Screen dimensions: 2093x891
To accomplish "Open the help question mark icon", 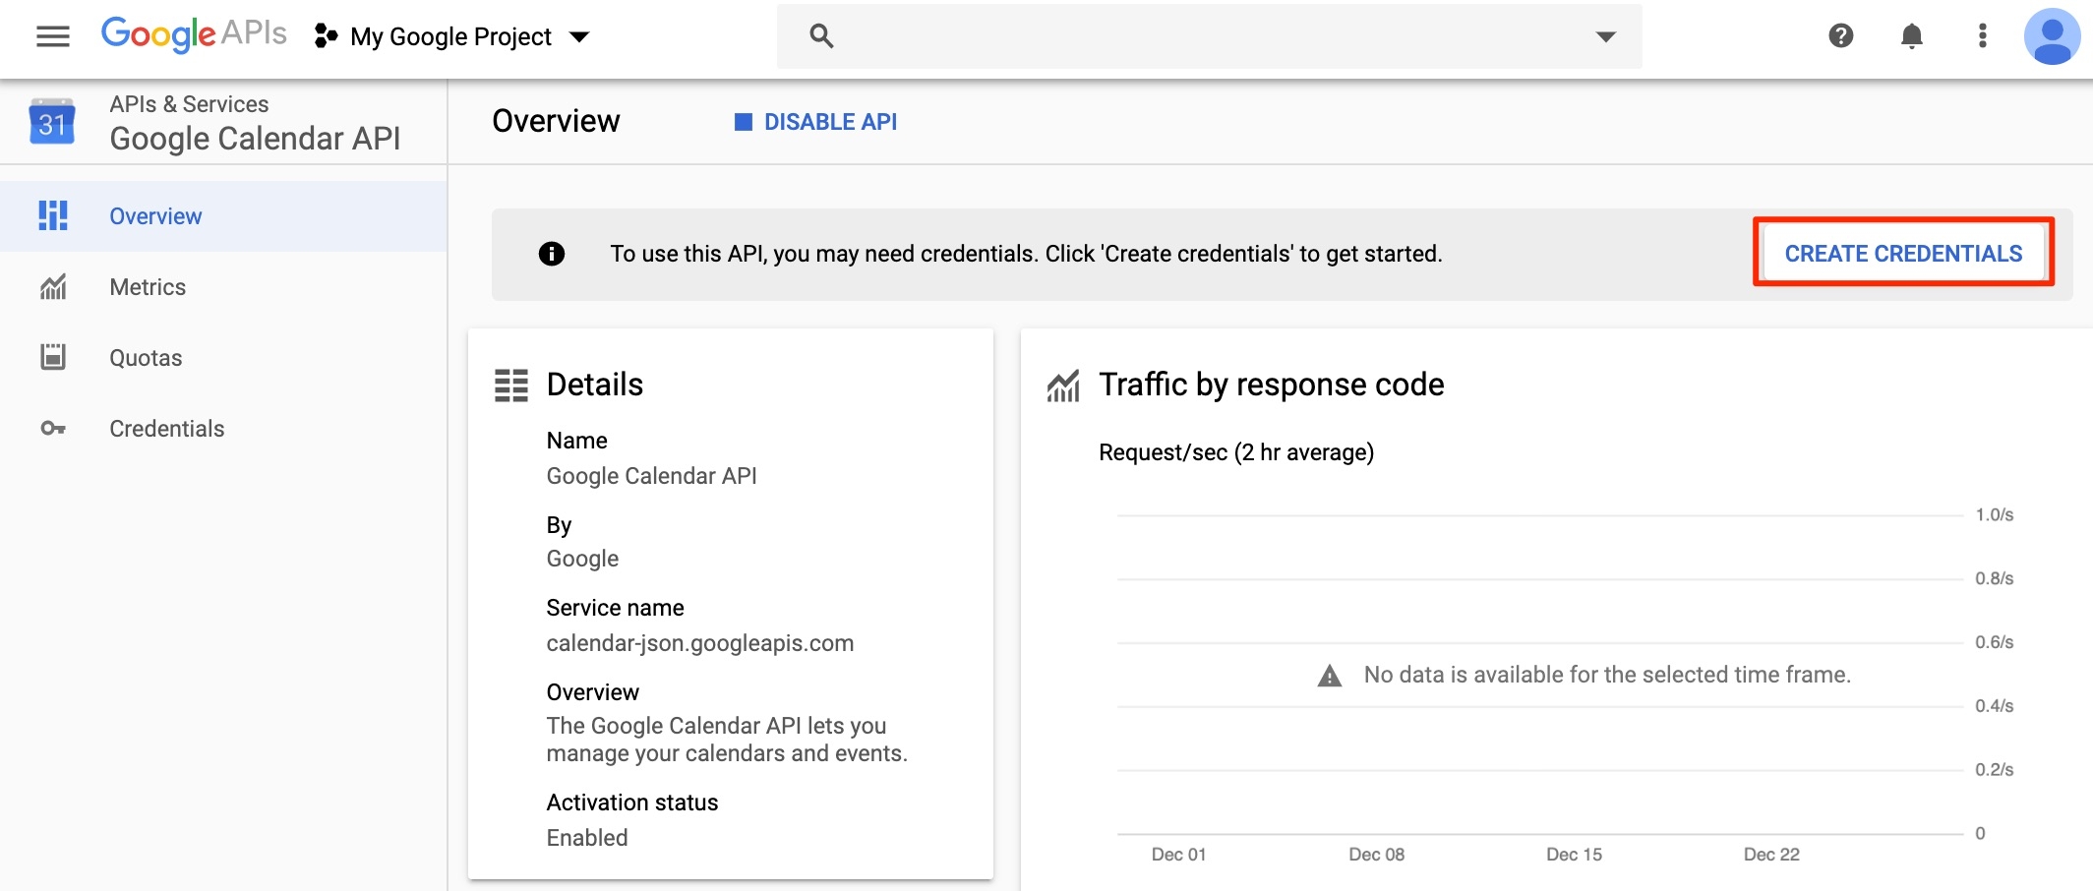I will pos(1841,36).
